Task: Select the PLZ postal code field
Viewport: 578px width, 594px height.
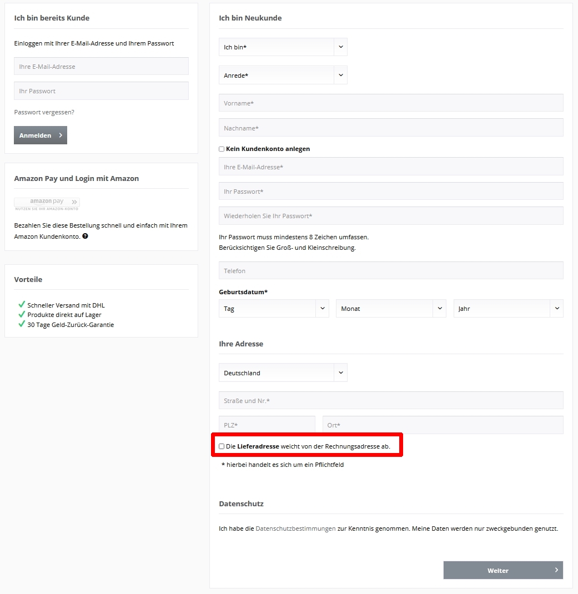Action: (x=267, y=425)
